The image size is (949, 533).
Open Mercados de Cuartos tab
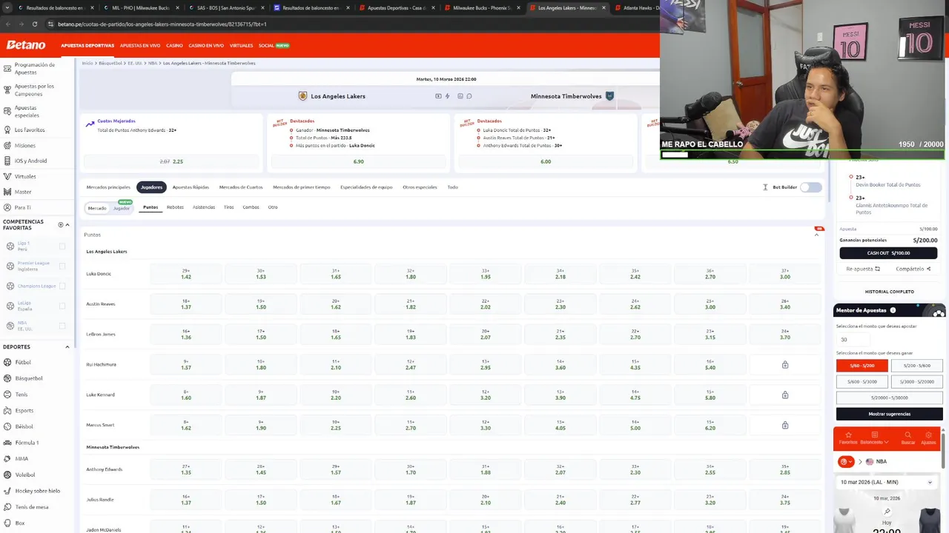coord(241,187)
